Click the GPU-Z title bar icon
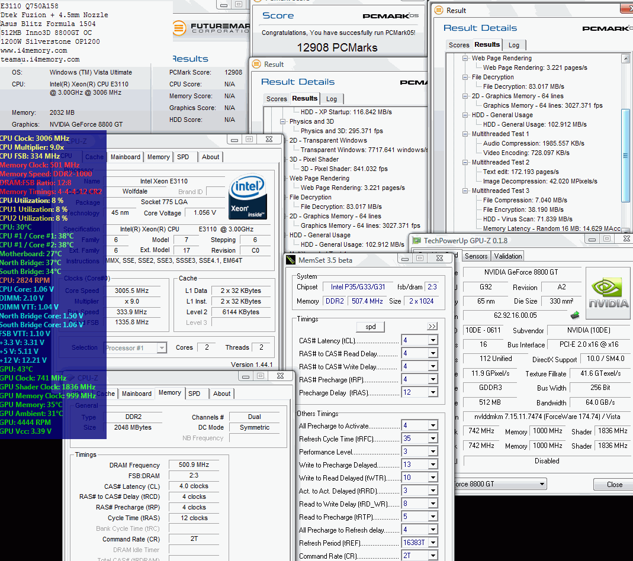633x561 pixels. [x=416, y=241]
